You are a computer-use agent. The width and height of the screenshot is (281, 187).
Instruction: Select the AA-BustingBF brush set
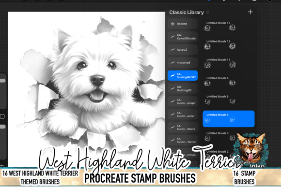(x=183, y=88)
